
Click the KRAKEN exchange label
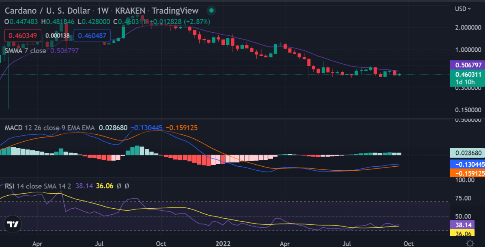tap(129, 10)
